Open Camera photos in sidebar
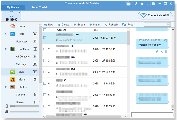 20,95
